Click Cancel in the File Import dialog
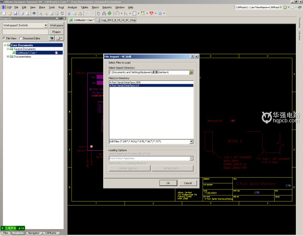Screen dimensions: 303x236 tap(188, 183)
